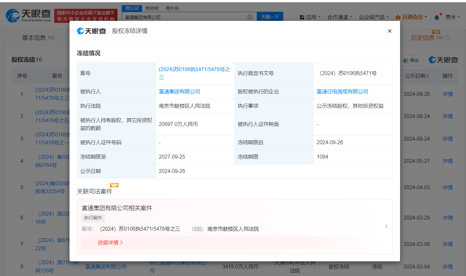Screen dimensions: 466x276
Task: Click the 天眼查 logo in header
Action: [x=29, y=15]
